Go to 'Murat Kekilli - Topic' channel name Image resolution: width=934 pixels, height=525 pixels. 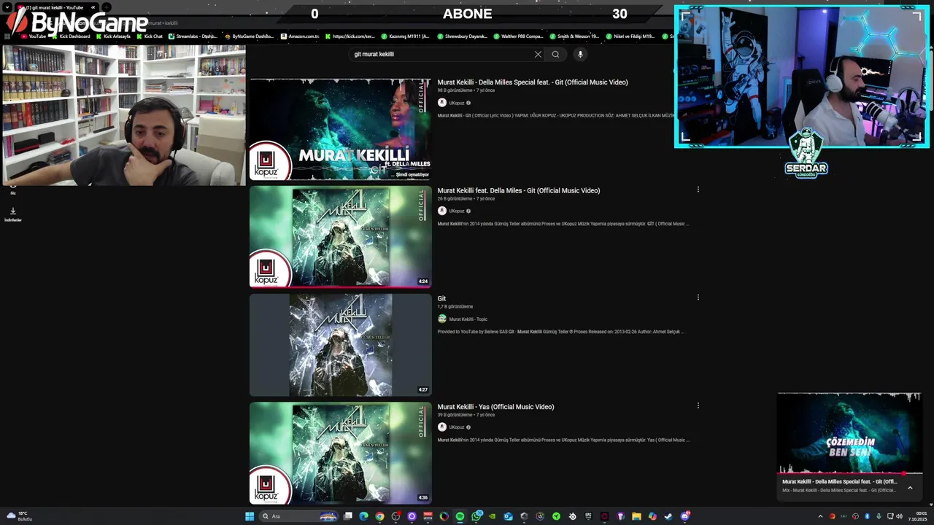(x=468, y=319)
